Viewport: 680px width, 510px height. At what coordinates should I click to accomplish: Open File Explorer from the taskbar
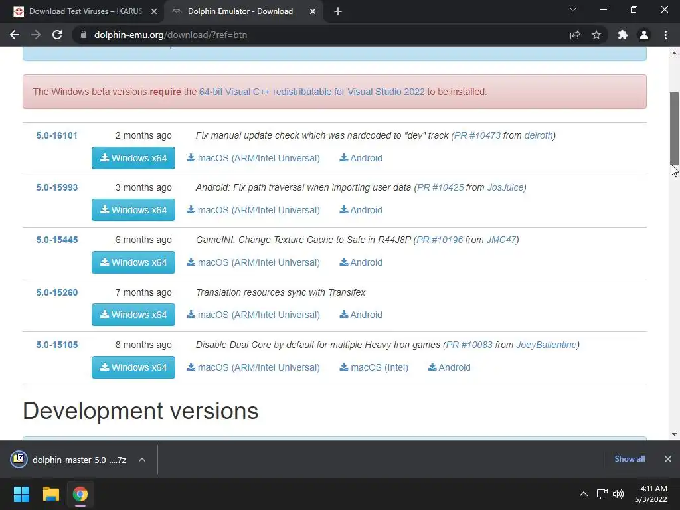coord(50,494)
